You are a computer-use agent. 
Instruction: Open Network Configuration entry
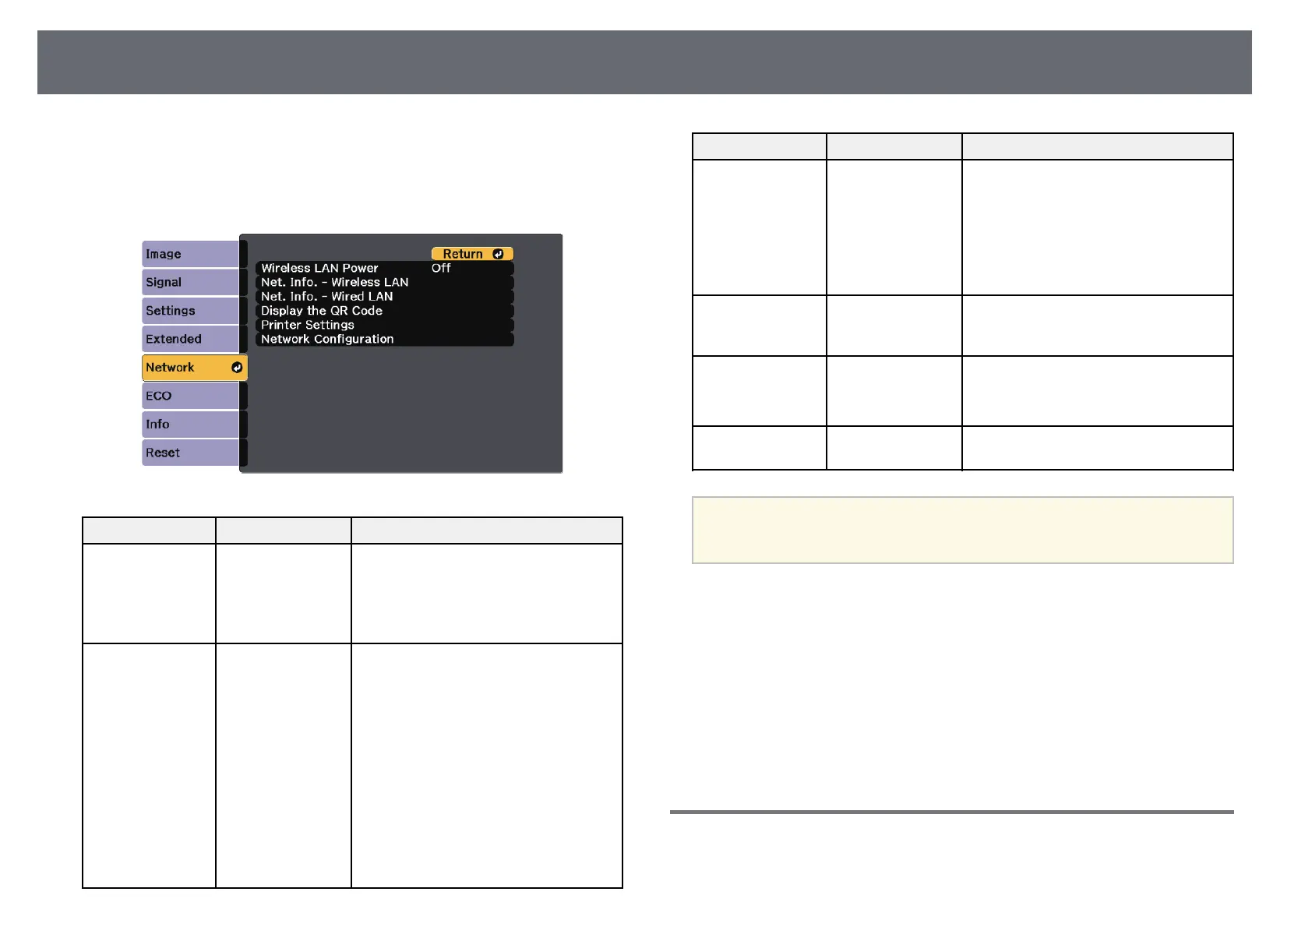[x=385, y=339]
